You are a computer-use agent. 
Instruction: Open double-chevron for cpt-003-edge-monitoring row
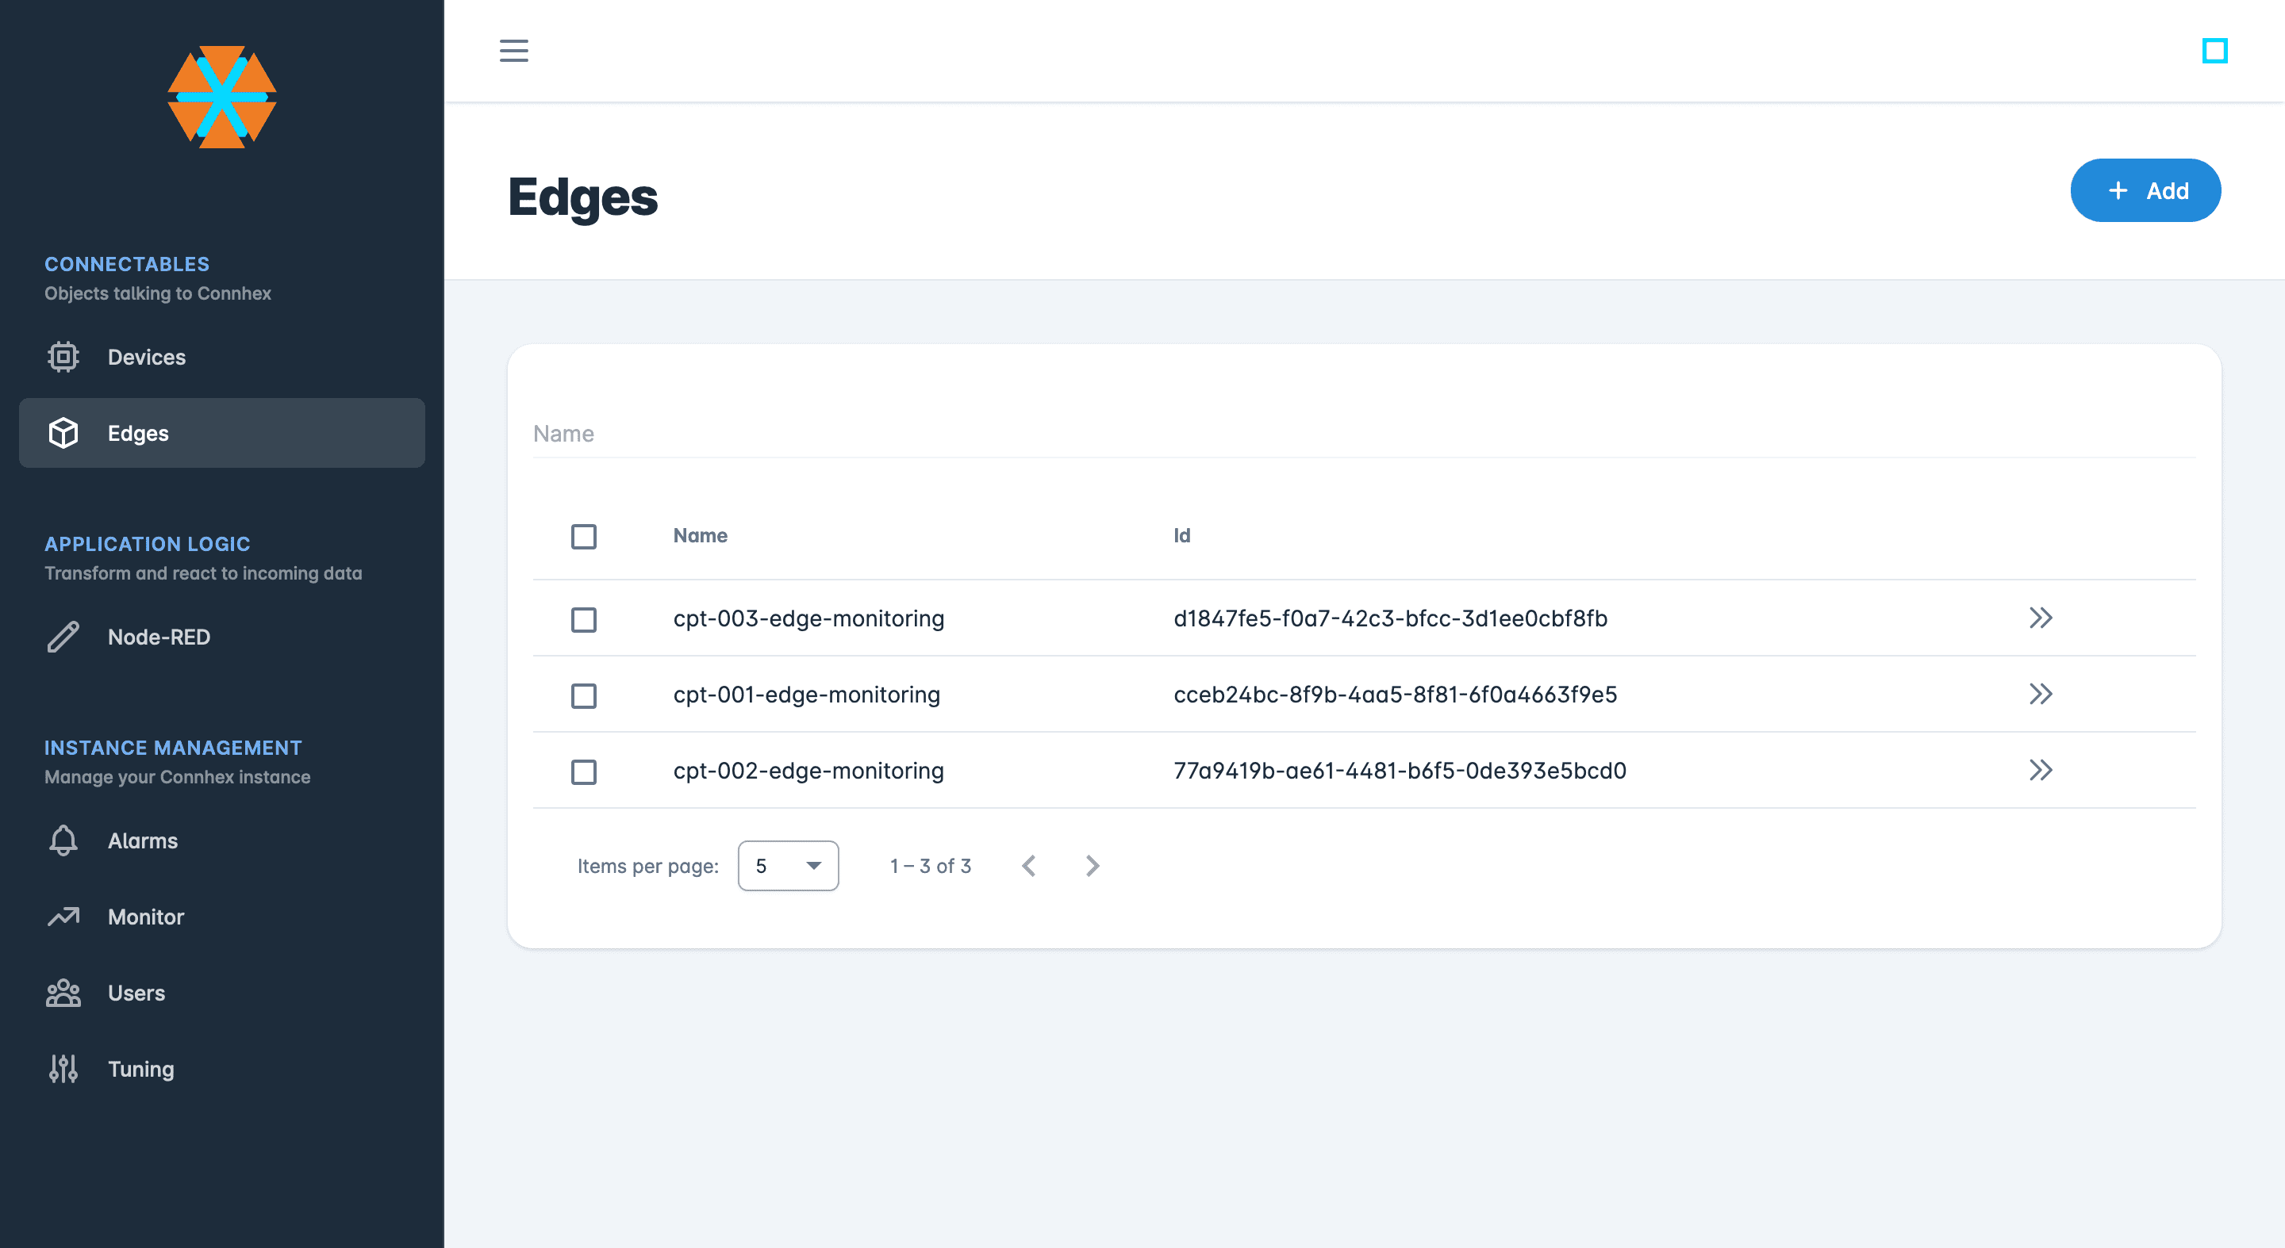[2040, 618]
